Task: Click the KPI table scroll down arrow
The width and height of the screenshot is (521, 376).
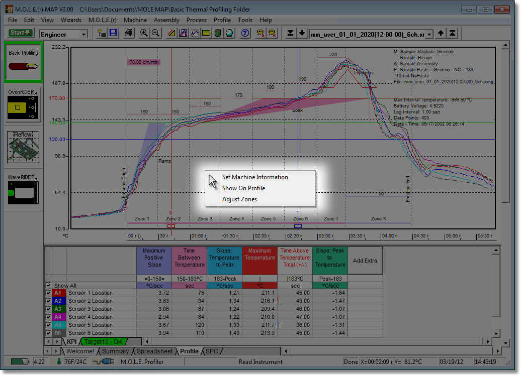Action: [496, 333]
